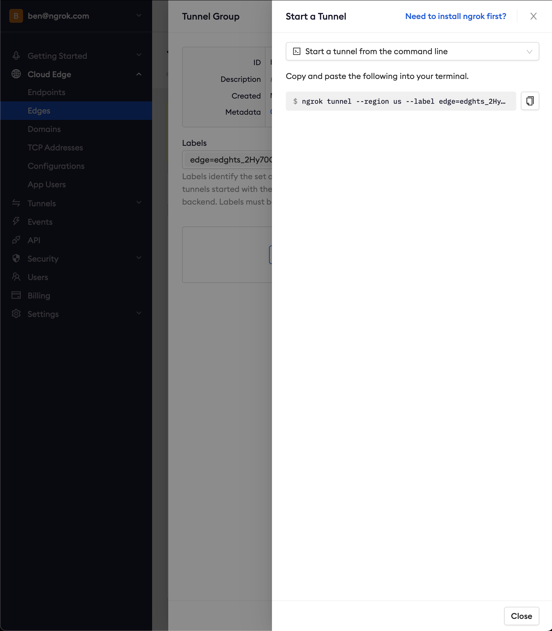Click the ngrok tunnel command text box
Screen dimensions: 552x631
[401, 101]
